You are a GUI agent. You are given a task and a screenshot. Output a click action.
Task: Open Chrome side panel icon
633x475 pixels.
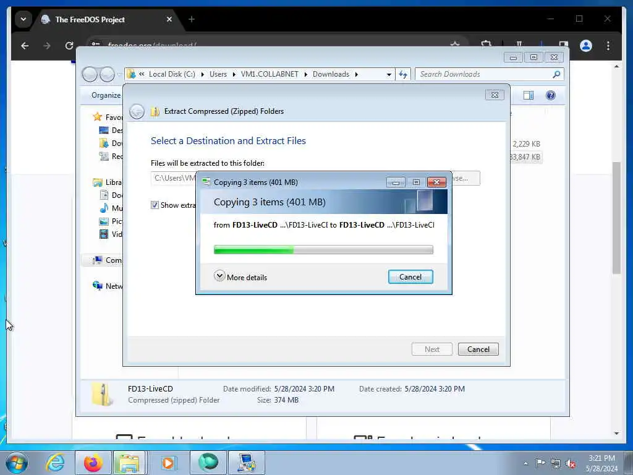pos(564,45)
